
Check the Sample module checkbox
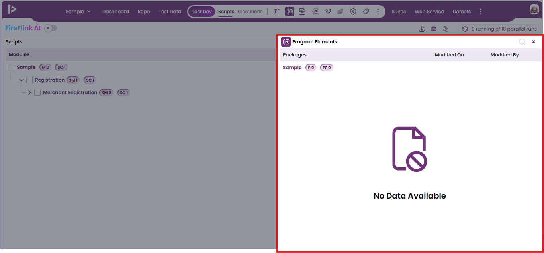coord(12,67)
